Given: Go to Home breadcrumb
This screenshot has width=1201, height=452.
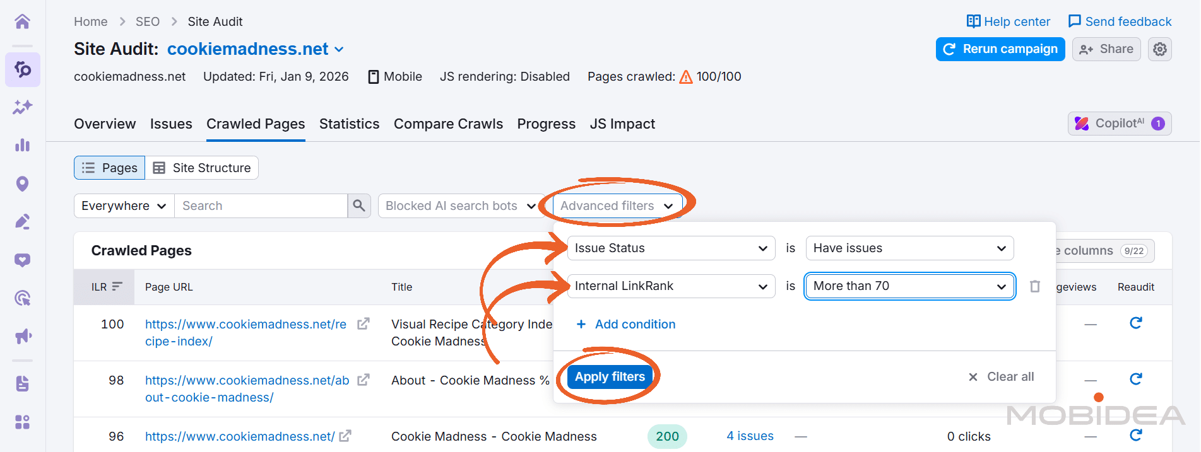Looking at the screenshot, I should coord(91,21).
